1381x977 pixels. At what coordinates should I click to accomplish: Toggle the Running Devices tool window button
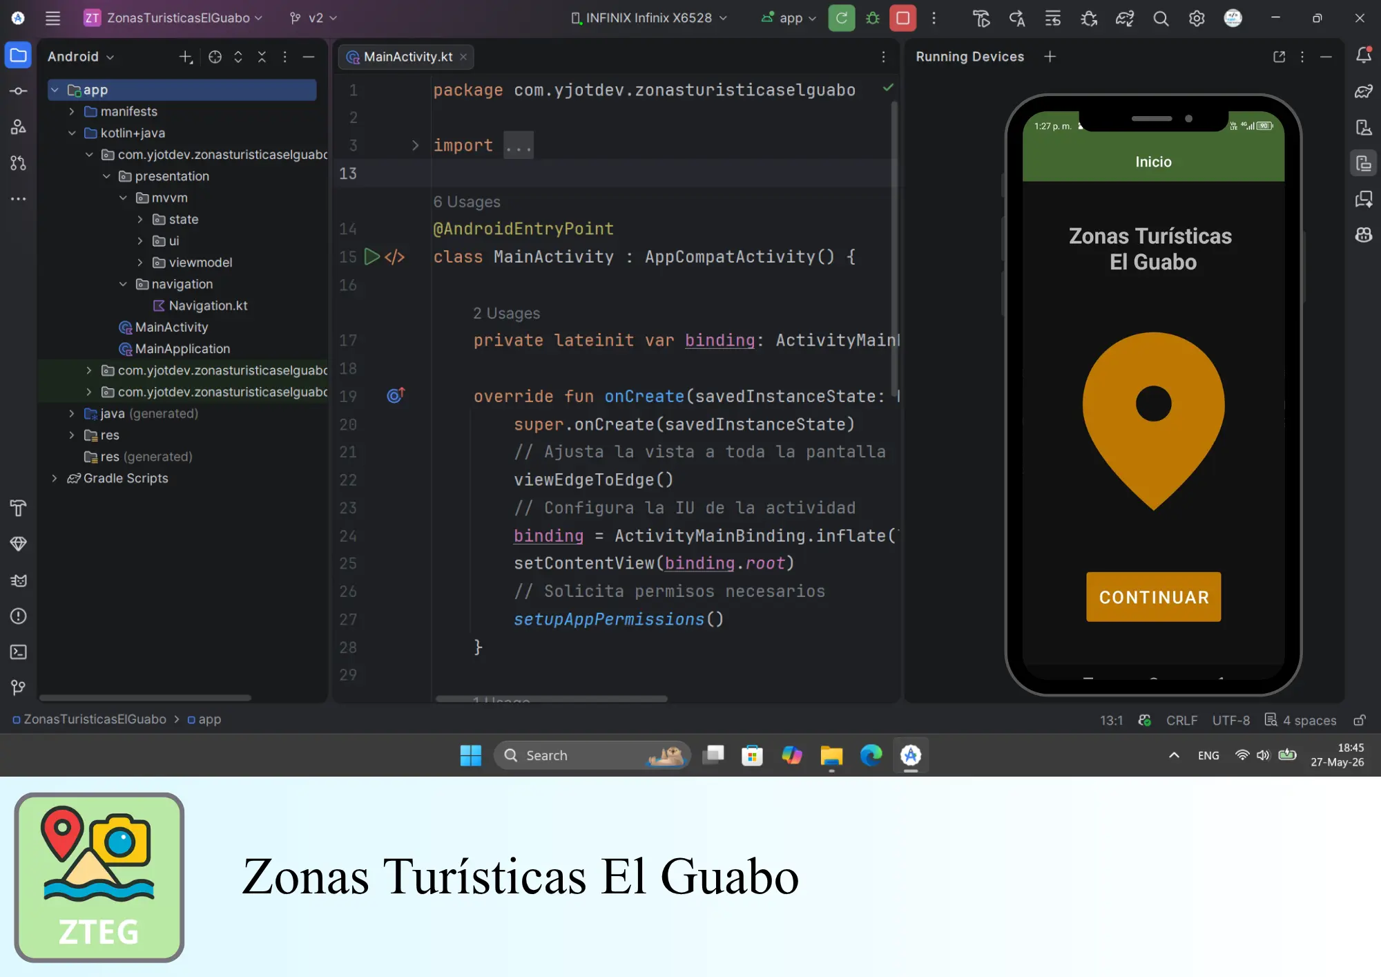coord(1364,163)
